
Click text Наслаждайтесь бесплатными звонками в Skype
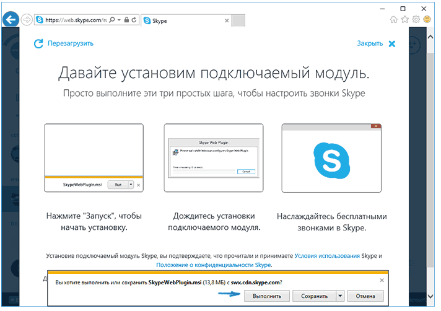(x=332, y=222)
